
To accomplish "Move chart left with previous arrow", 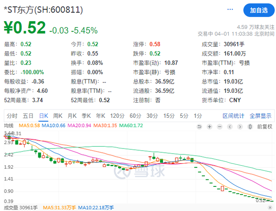I will click(x=230, y=126).
